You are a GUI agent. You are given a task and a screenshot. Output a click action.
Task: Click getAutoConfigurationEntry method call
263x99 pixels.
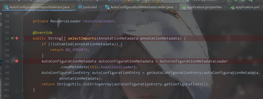coord(174,73)
